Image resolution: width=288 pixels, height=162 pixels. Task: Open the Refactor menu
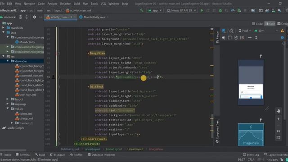point(65,4)
